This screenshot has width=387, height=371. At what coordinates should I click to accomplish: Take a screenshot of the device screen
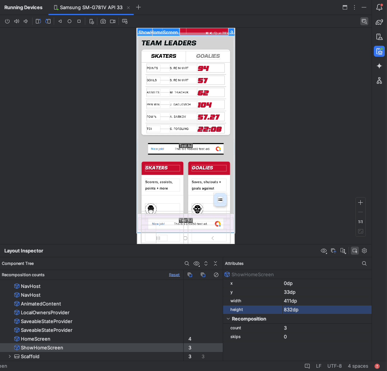(103, 21)
